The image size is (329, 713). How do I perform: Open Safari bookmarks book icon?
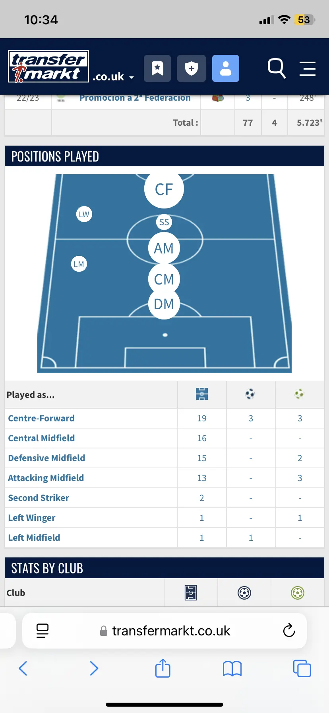click(232, 668)
